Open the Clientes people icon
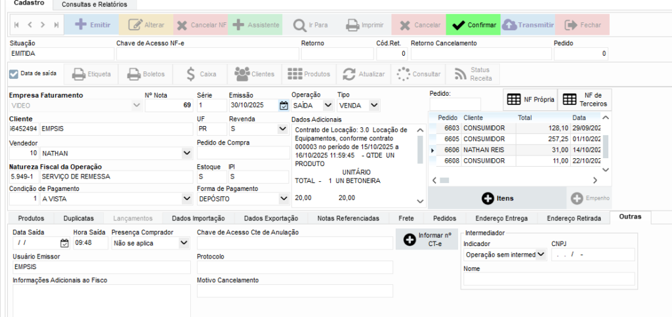The width and height of the screenshot is (672, 317). tap(242, 74)
